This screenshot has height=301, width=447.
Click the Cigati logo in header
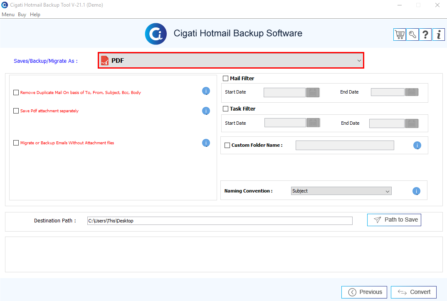(x=156, y=34)
